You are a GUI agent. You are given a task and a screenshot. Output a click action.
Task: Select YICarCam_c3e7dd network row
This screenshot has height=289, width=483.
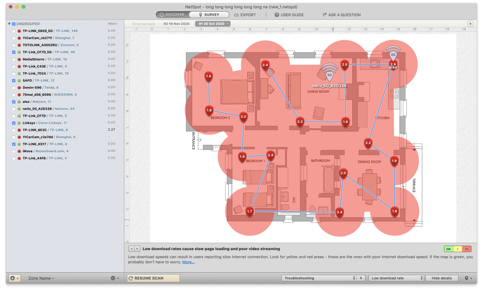tap(64, 137)
